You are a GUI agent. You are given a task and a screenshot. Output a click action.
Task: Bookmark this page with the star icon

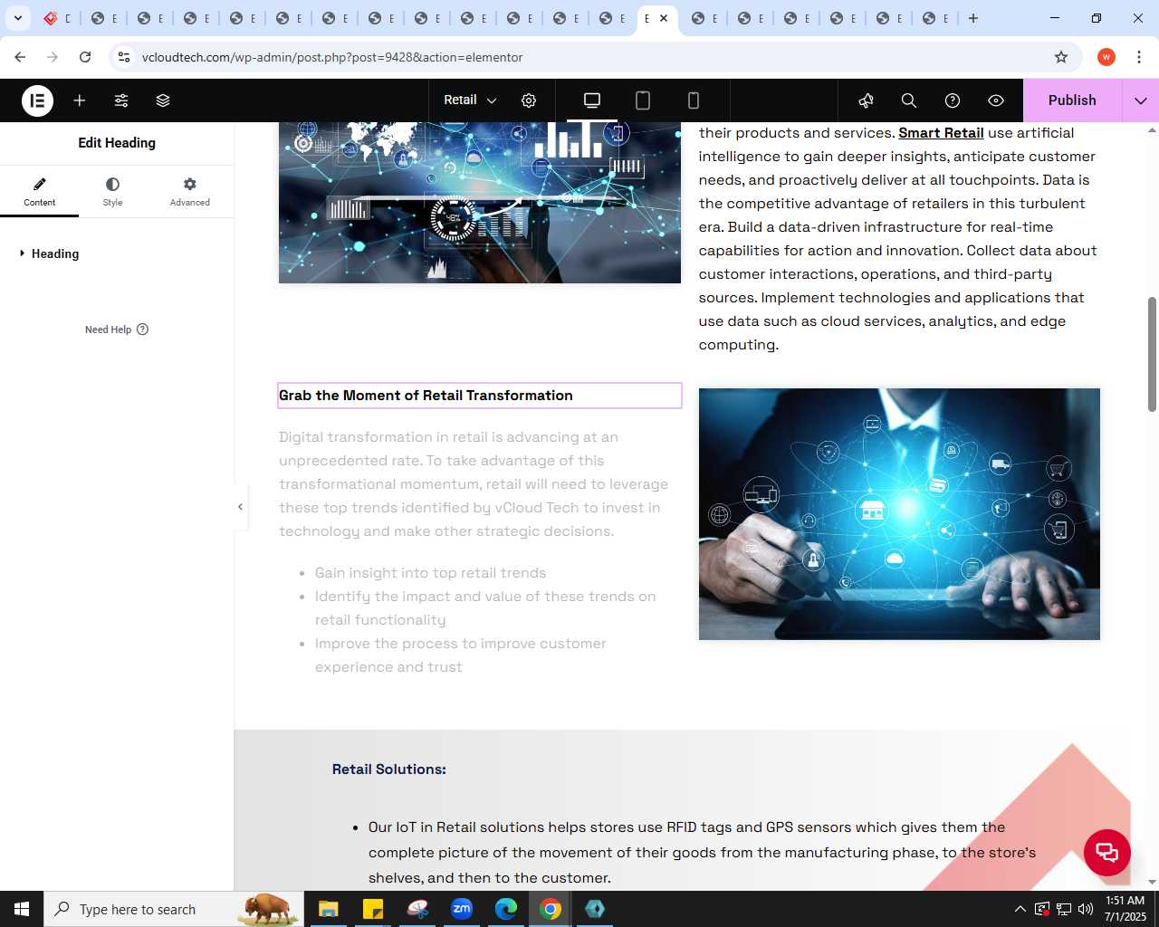click(1061, 57)
